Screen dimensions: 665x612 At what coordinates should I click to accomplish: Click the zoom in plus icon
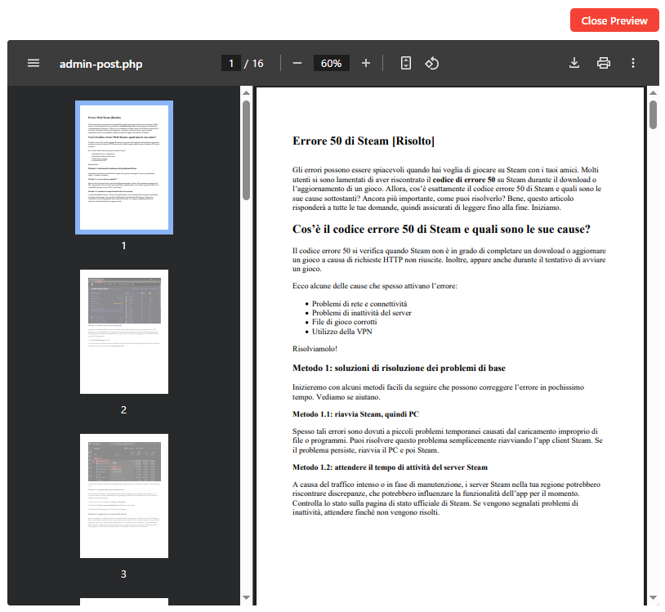[x=365, y=63]
